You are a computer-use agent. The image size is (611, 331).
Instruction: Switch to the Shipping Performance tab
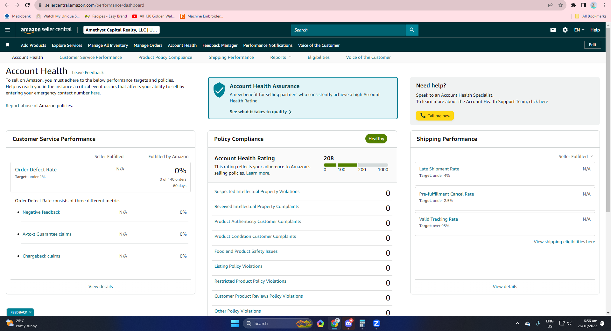(231, 57)
